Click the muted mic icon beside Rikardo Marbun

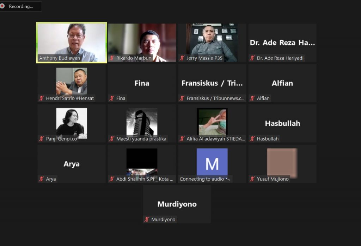112,58
